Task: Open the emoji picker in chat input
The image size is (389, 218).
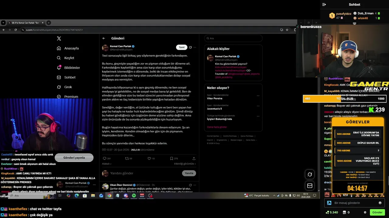Action: click(380, 203)
